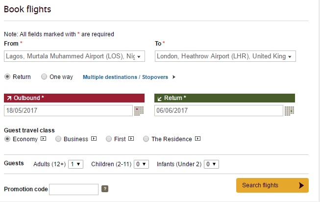Select the One way radio button
320x202 pixels.
click(44, 76)
